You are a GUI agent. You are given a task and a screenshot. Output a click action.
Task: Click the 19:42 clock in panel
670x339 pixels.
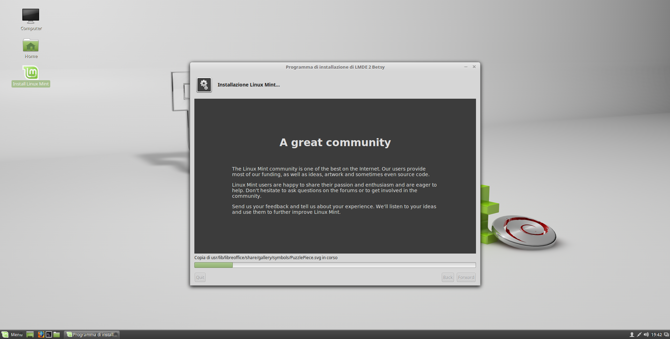pyautogui.click(x=656, y=334)
